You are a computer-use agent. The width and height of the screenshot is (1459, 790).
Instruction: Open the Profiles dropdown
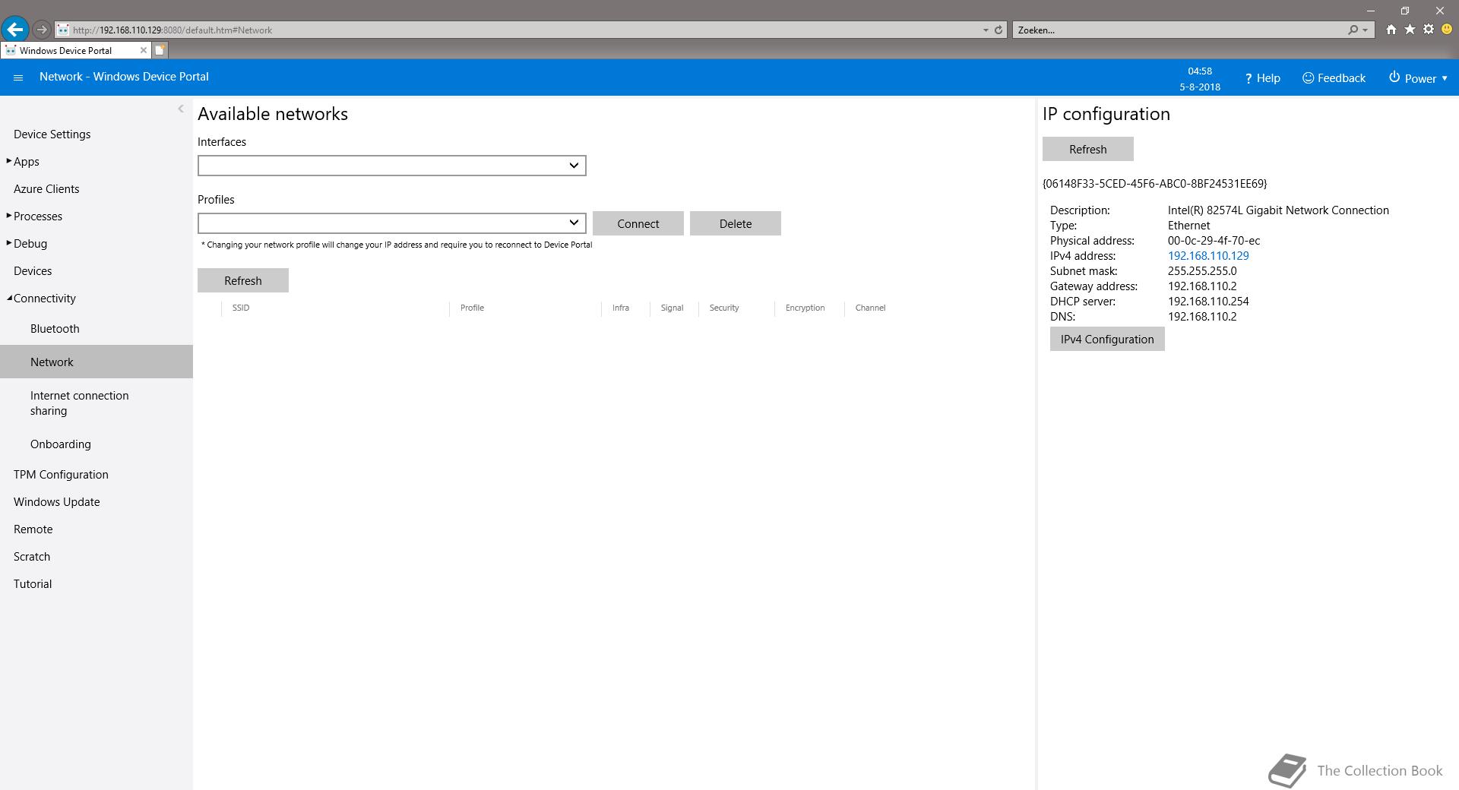coord(392,223)
